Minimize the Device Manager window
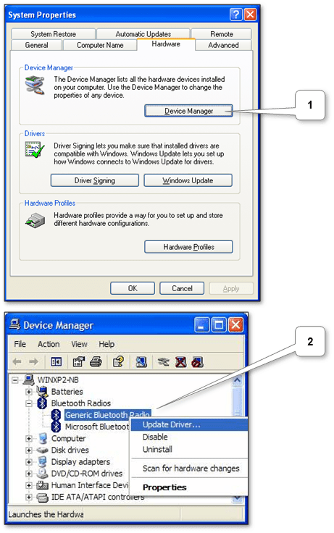The image size is (334, 533). coord(201,325)
